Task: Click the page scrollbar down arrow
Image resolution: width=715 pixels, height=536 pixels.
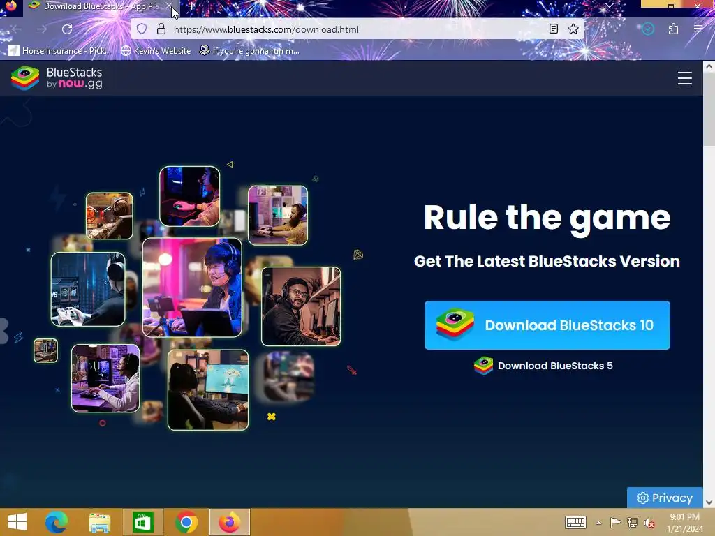Action: click(709, 502)
